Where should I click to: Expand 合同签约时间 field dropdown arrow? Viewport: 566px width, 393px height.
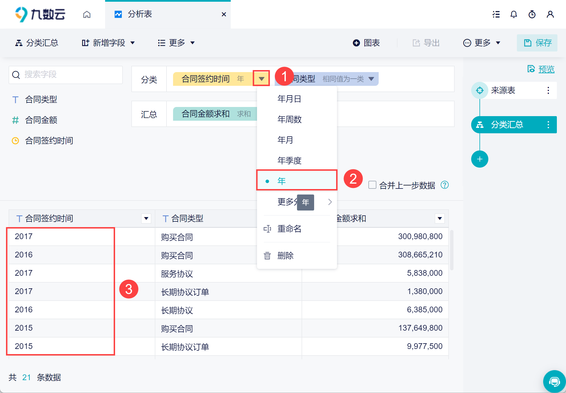pyautogui.click(x=261, y=79)
